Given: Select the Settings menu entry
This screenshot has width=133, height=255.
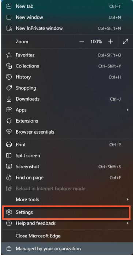Looking at the screenshot, I should pyautogui.click(x=66, y=212).
